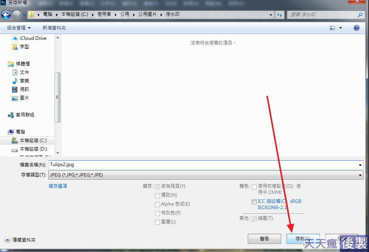Expand the arrow after 公用圖片 breadcrumb
369x252 pixels.
point(161,15)
